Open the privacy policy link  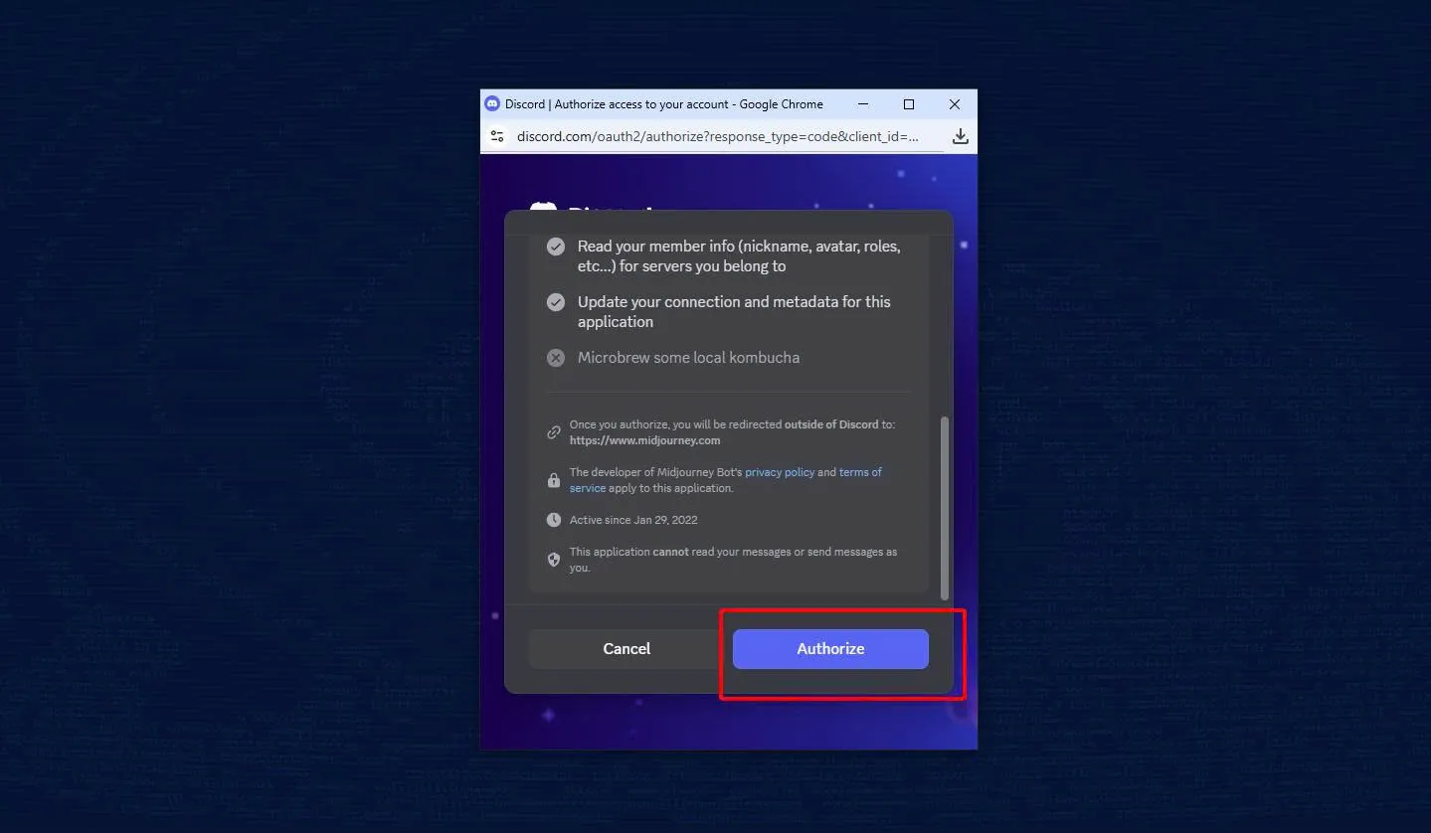pos(780,472)
